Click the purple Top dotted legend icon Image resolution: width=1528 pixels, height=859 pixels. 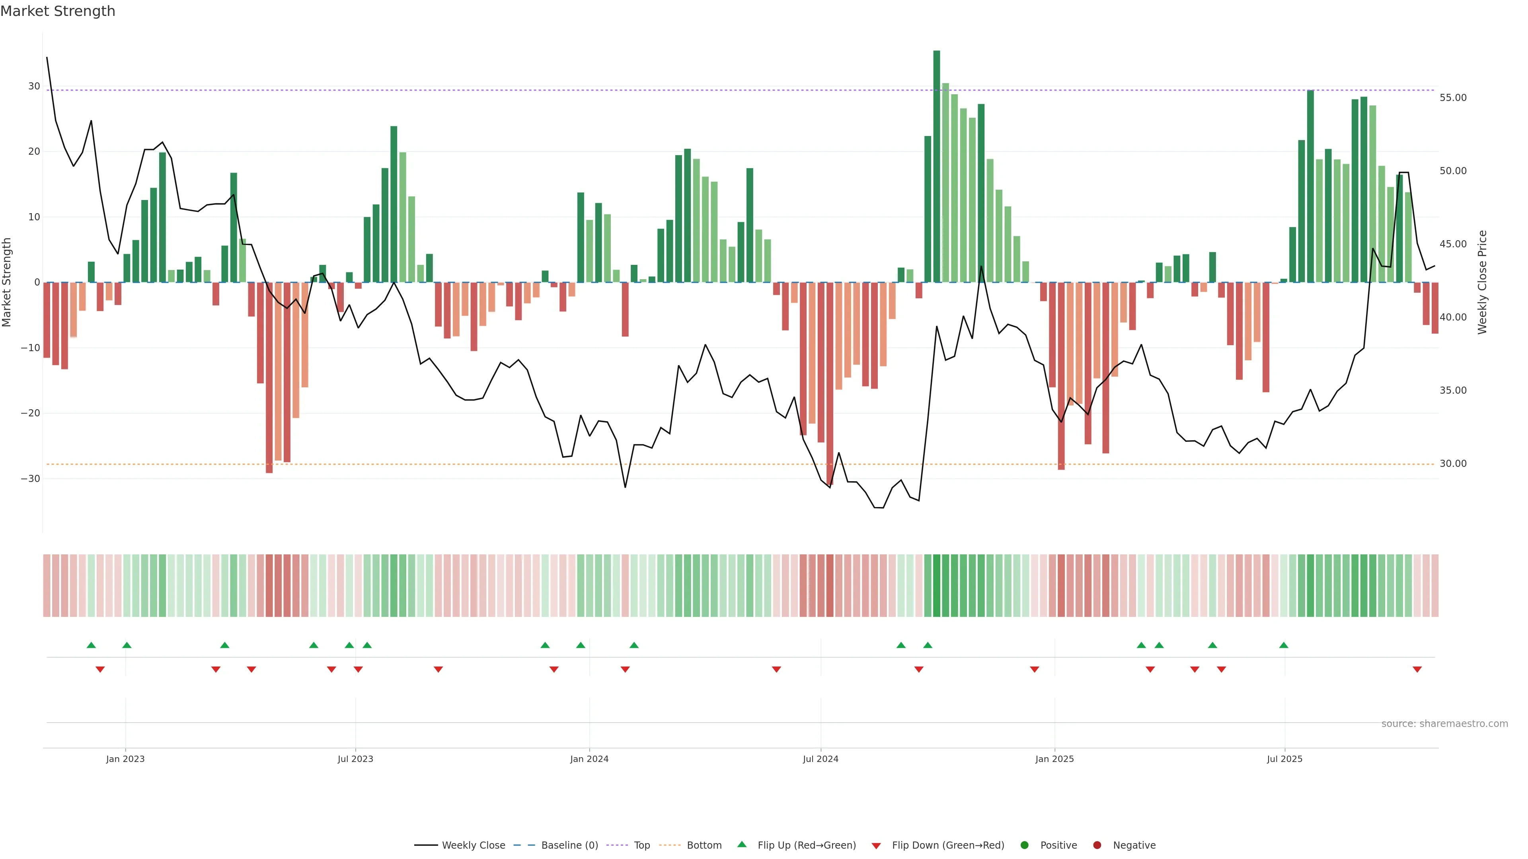[x=618, y=845]
